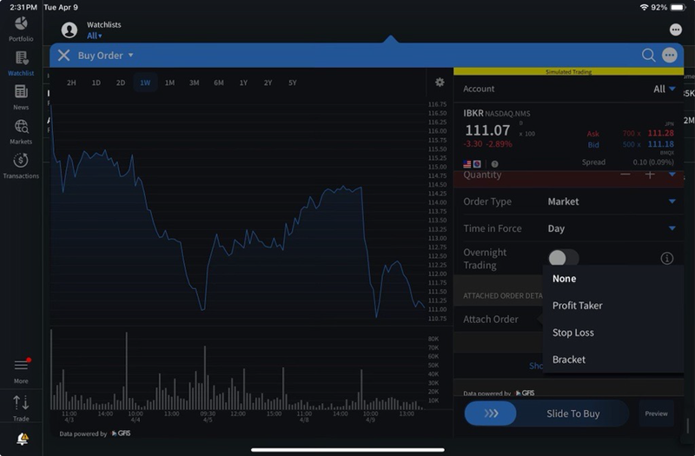Screen dimensions: 695x456
Task: Click the last price 111.07
Action: [487, 130]
